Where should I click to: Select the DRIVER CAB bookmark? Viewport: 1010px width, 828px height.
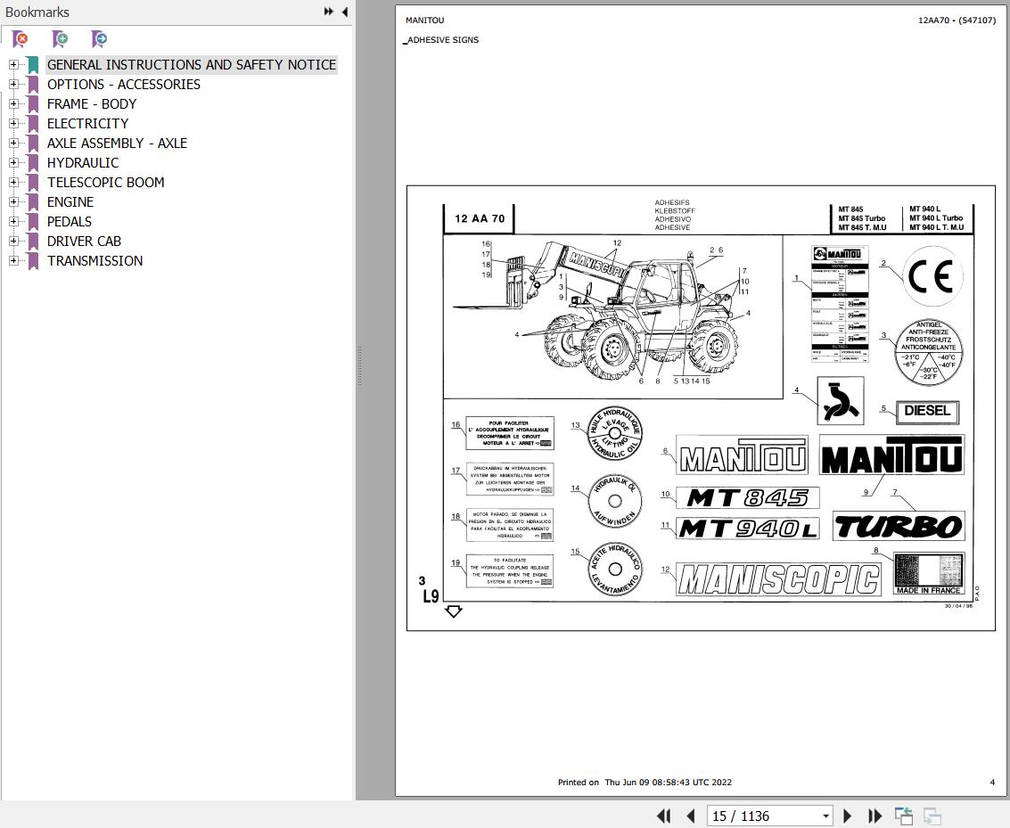tap(84, 242)
